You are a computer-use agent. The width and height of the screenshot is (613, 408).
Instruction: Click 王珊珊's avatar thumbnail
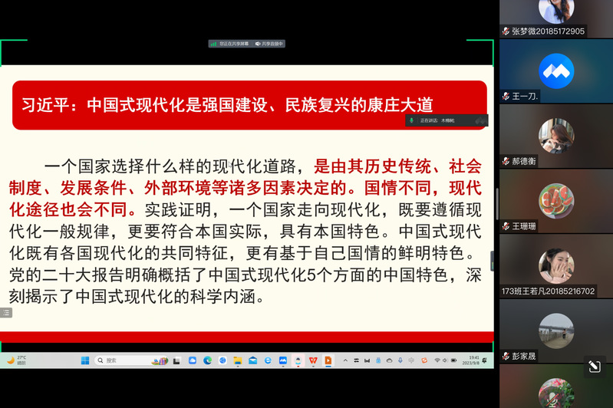point(556,201)
